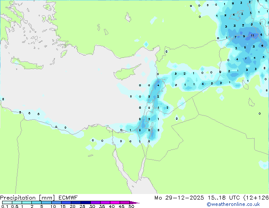Select the 5–10 mm legend color swatch
The height and width of the screenshot is (208, 269).
click(x=46, y=202)
